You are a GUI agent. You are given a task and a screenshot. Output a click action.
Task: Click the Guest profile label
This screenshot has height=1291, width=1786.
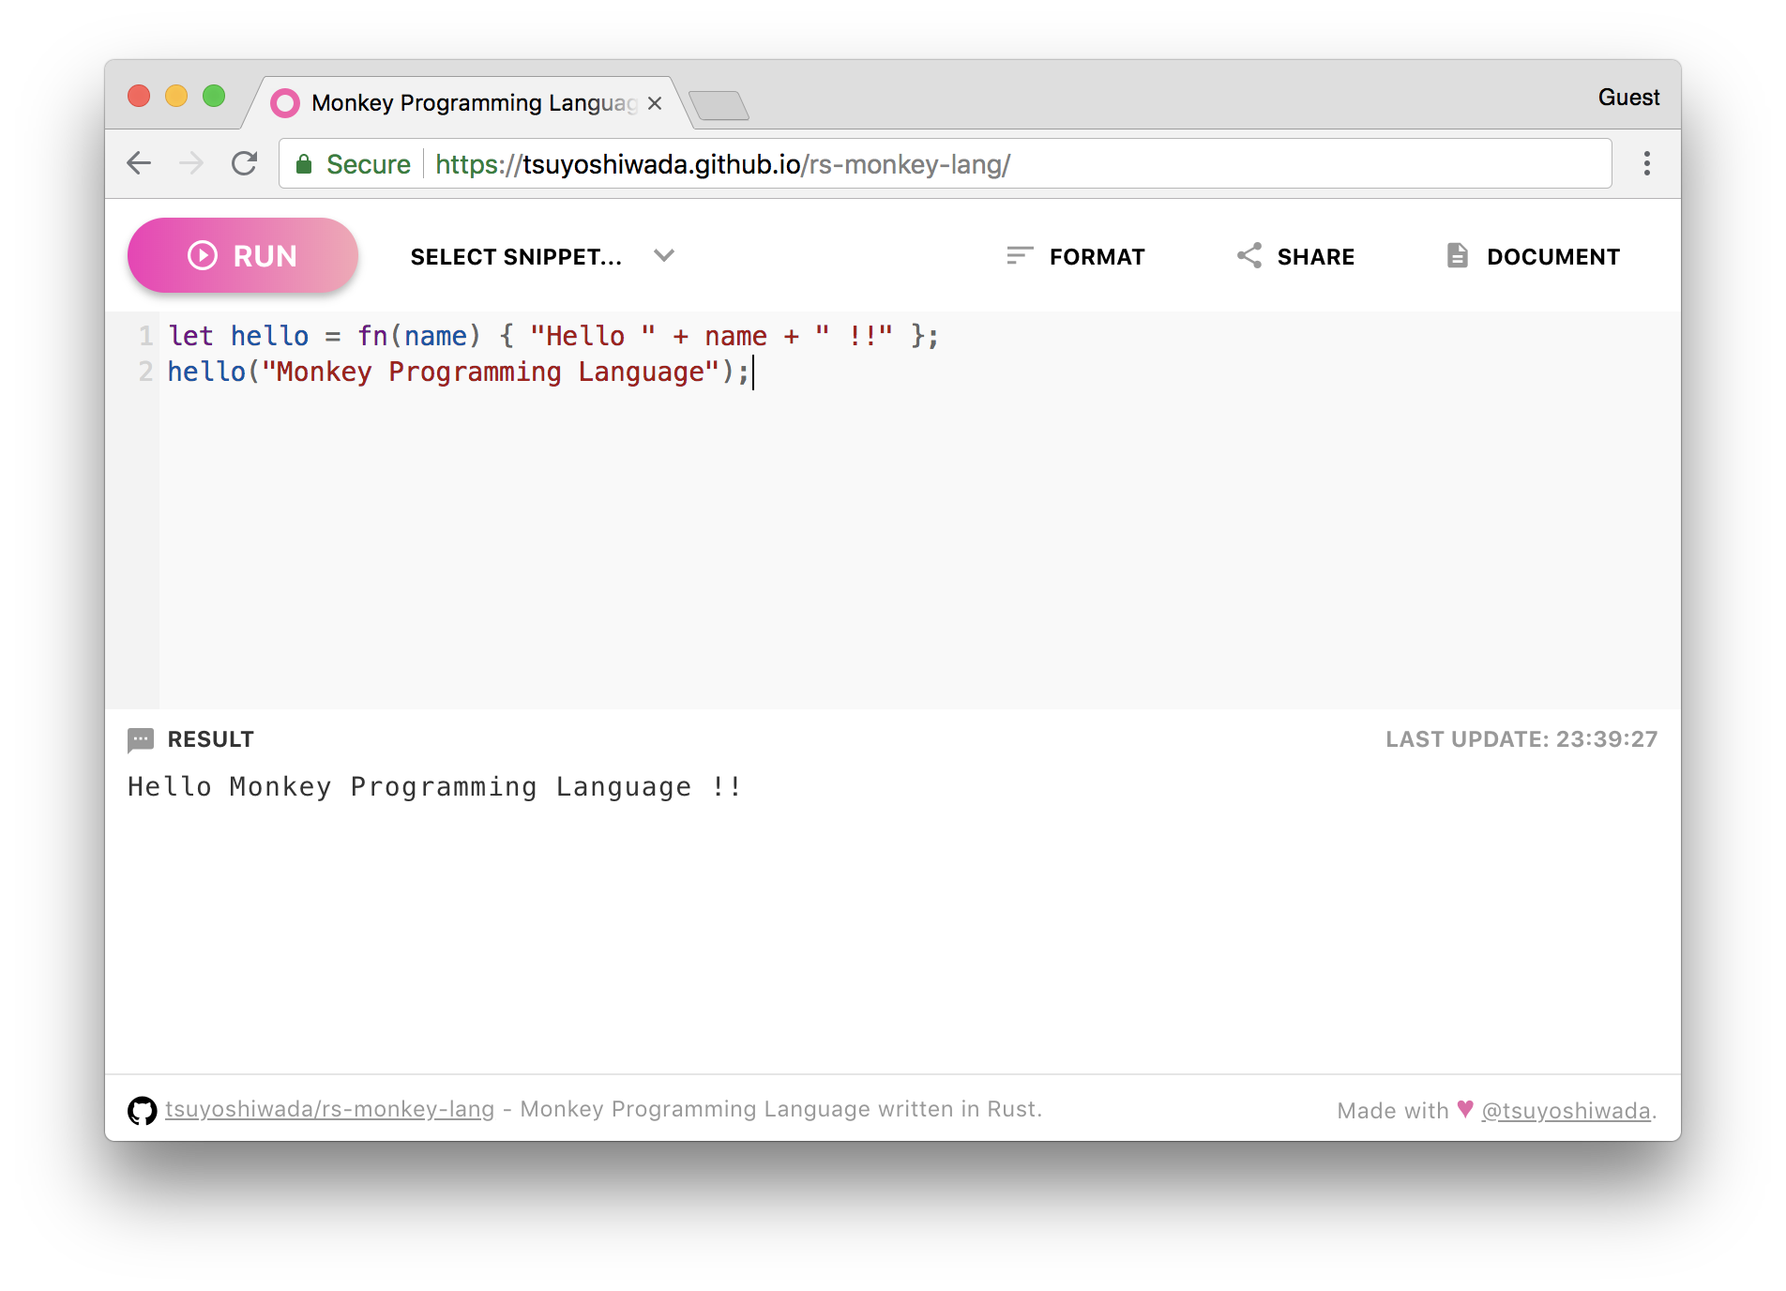click(1628, 98)
